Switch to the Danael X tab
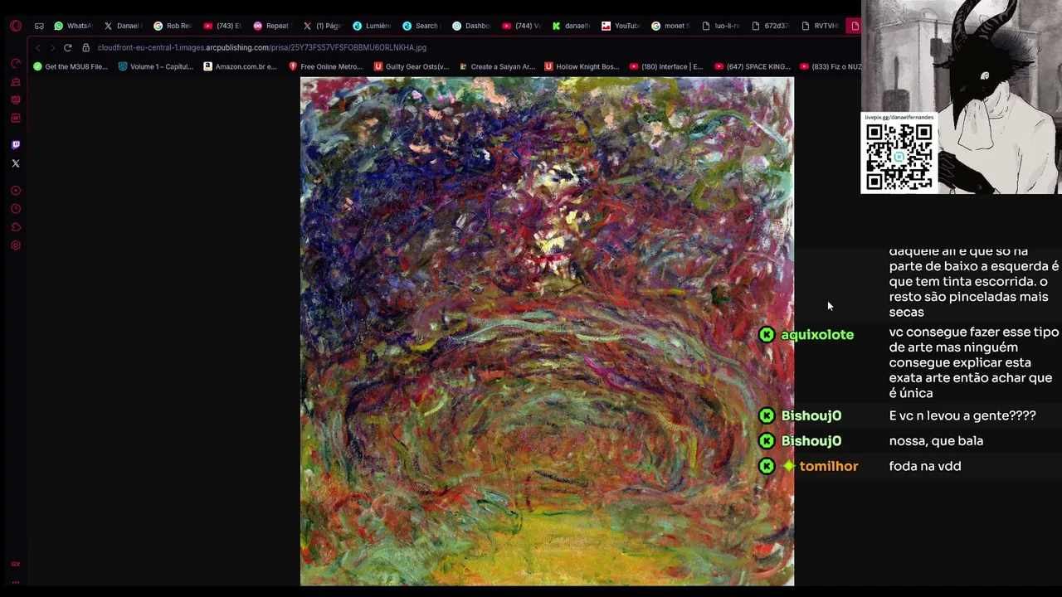 tap(123, 26)
